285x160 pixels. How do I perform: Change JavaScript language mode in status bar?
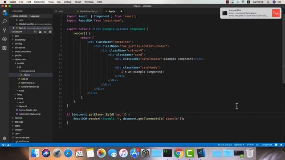pyautogui.click(x=267, y=145)
